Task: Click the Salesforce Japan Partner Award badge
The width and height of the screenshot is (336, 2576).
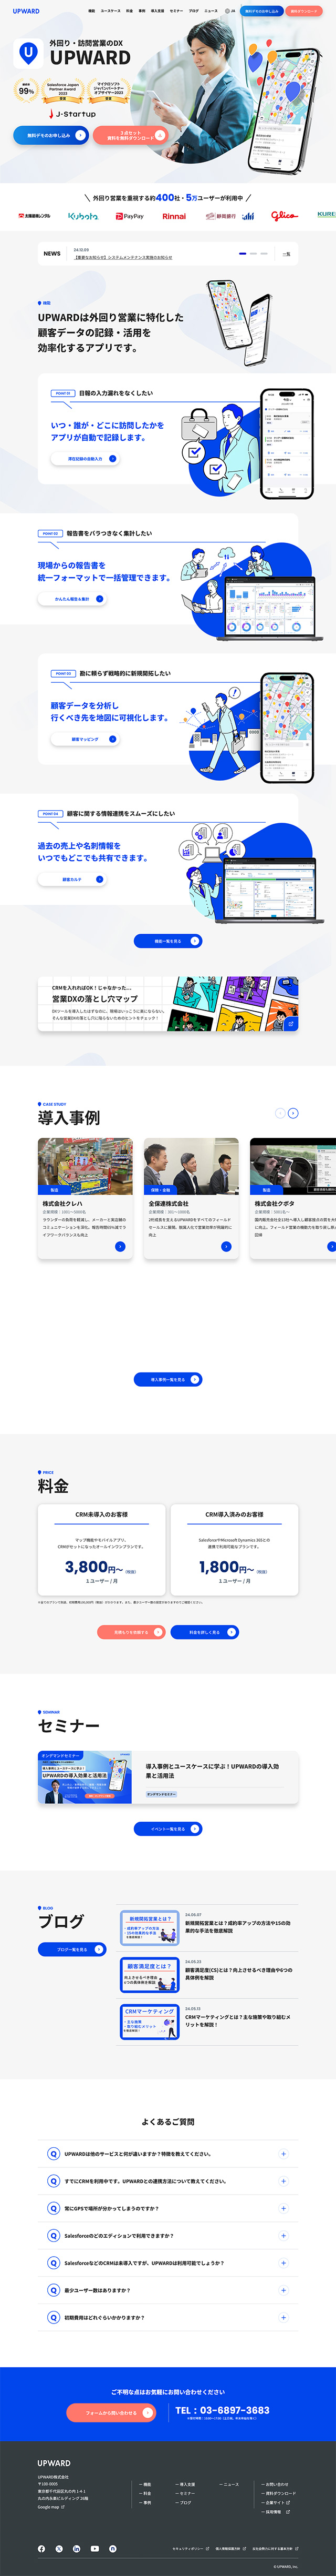Action: (x=63, y=91)
